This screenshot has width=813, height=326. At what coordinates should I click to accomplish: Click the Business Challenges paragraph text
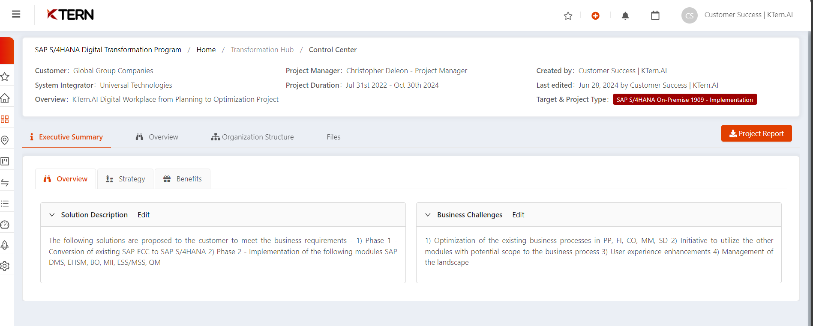pyautogui.click(x=599, y=252)
